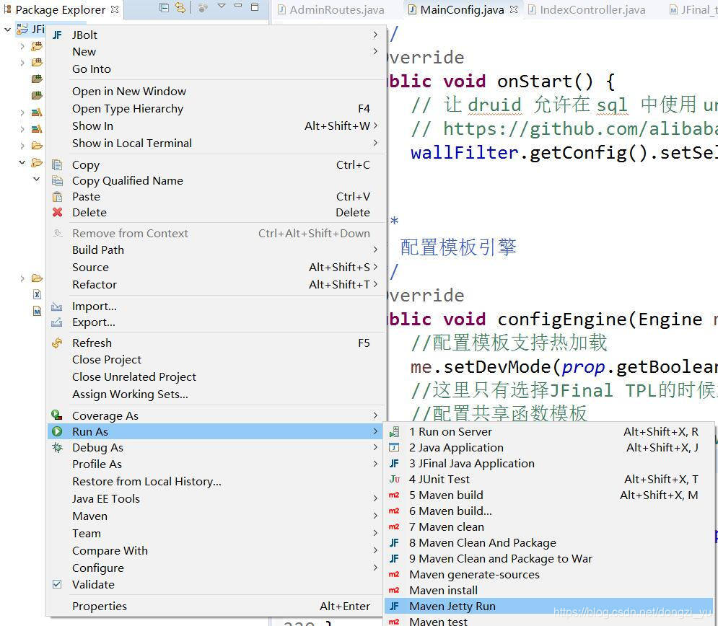This screenshot has width=718, height=626.
Task: Choose Go Into from context menu
Action: pyautogui.click(x=216, y=69)
